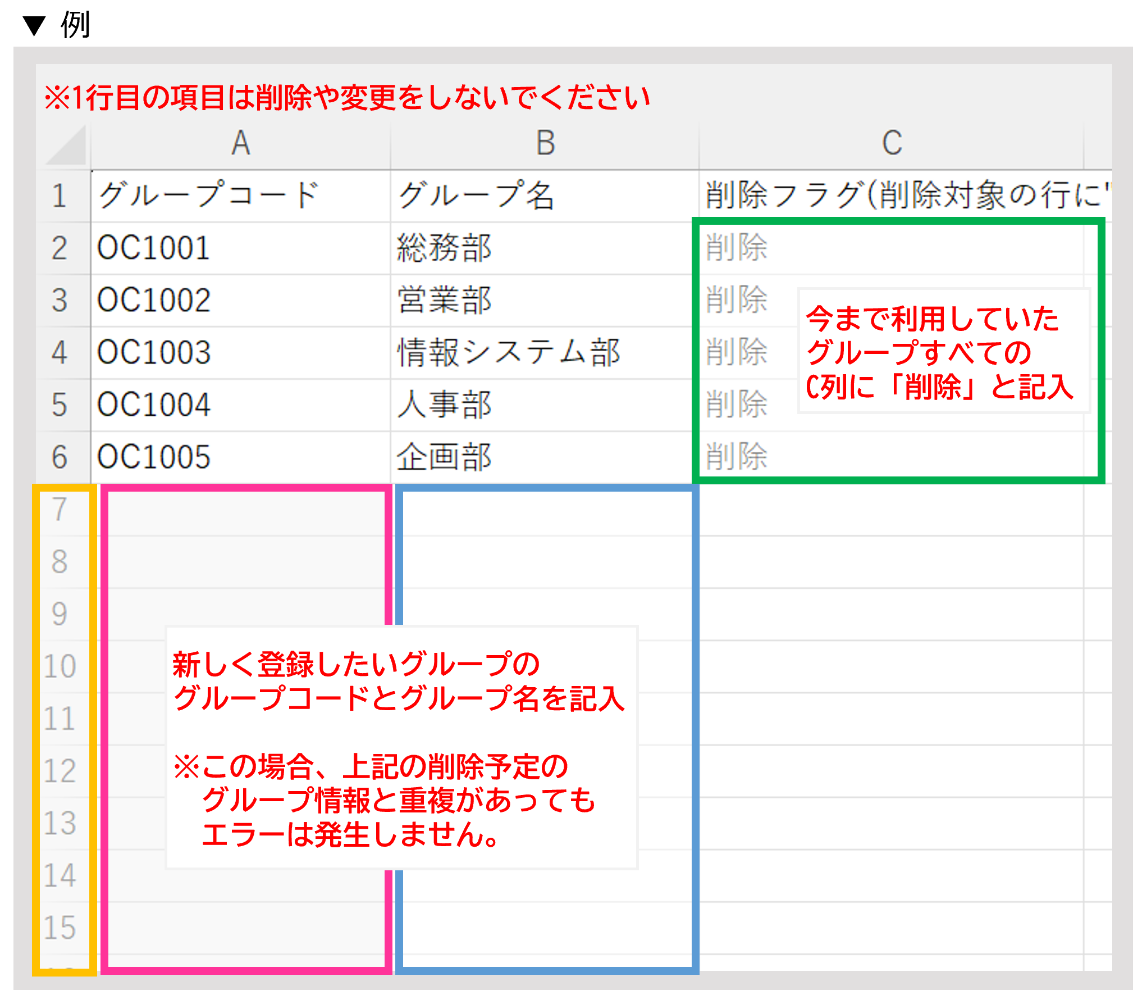1133x990 pixels.
Task: Select column A header
Action: click(x=240, y=143)
